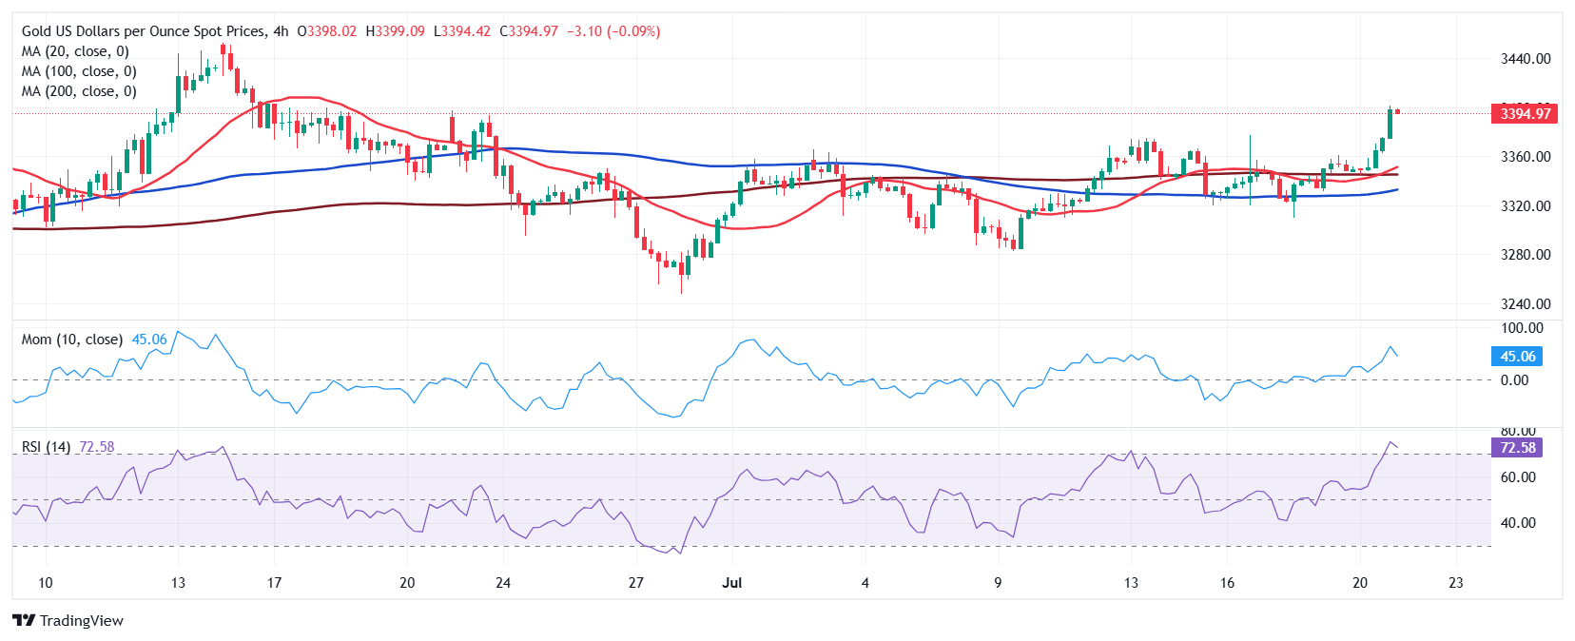Viewport: 1575px width, 641px height.
Task: Click the TradingView logo icon
Action: coord(24,620)
